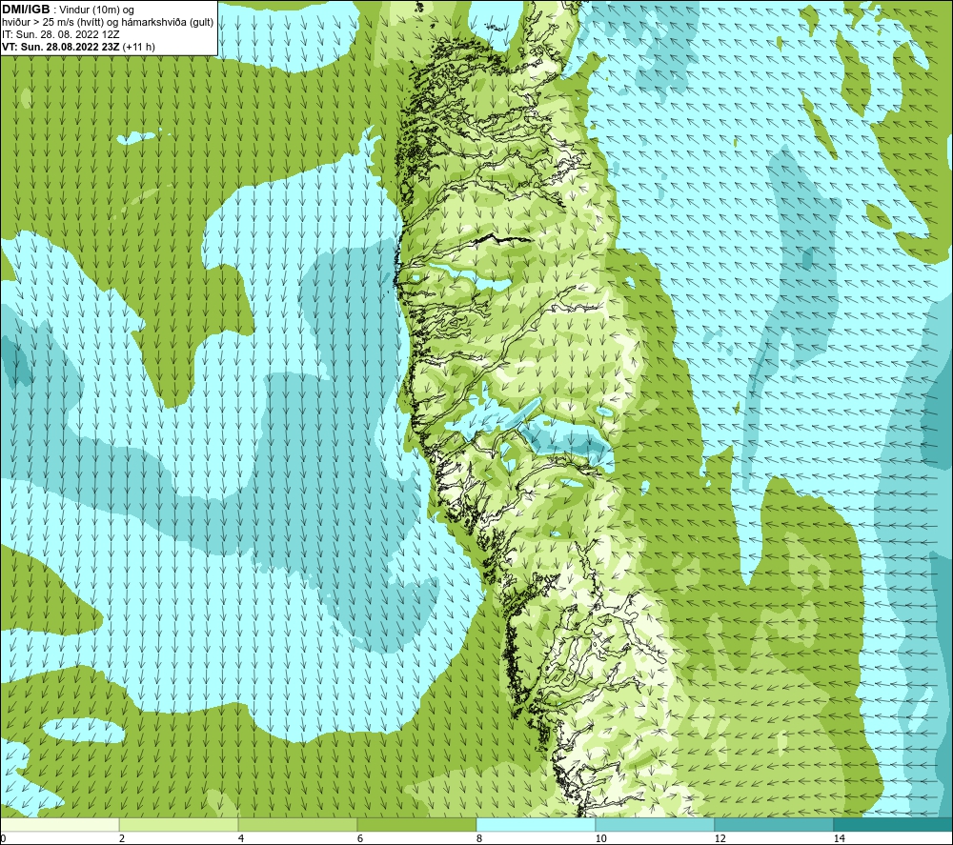This screenshot has width=953, height=845.
Task: Click the '6' label on the wind scale
Action: click(360, 839)
